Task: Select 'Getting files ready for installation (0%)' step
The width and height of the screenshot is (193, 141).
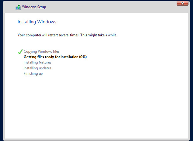Action: click(x=55, y=57)
